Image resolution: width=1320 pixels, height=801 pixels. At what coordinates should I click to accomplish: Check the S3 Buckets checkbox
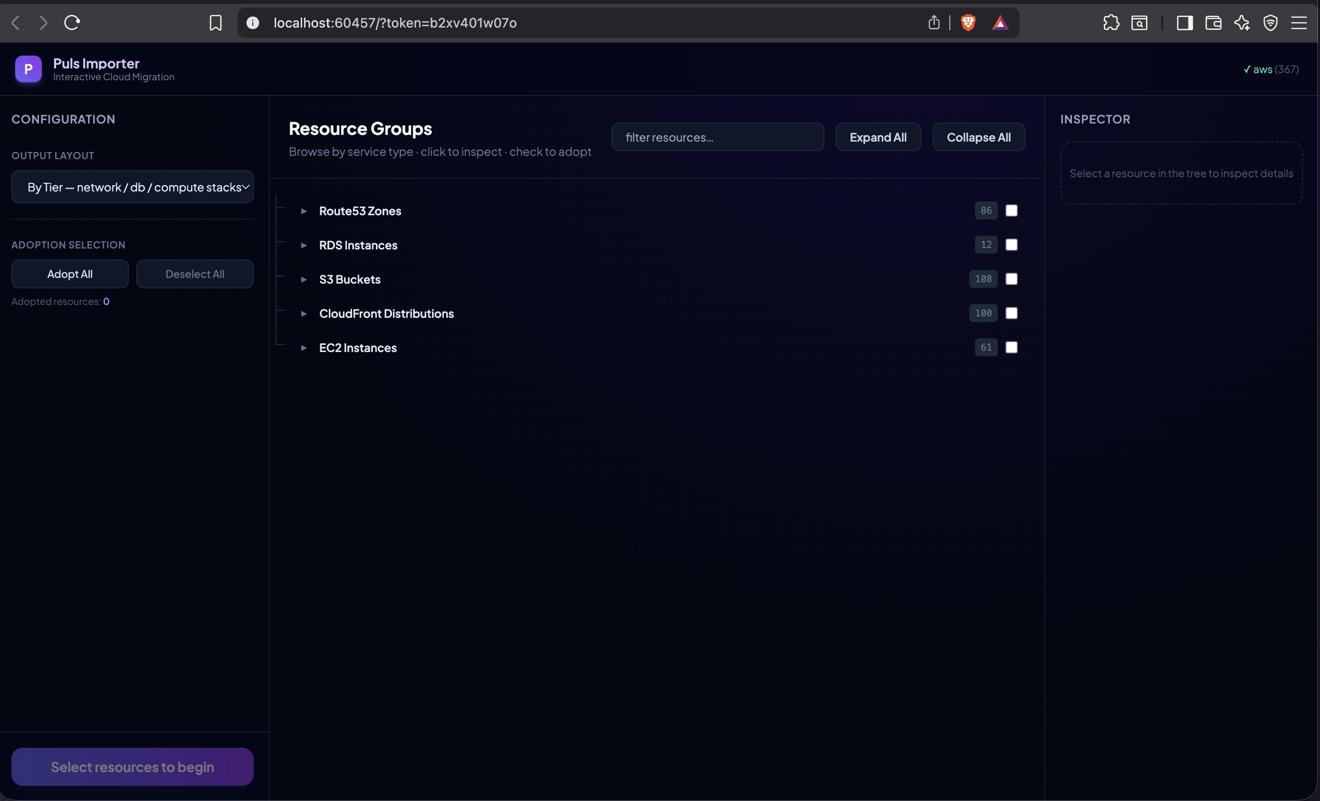[x=1012, y=279]
